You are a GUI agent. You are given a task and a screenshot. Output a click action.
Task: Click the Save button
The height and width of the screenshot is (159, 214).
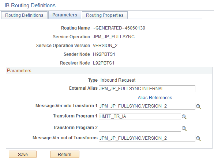(23, 154)
